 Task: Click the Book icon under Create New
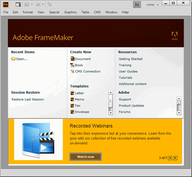coord(72,65)
